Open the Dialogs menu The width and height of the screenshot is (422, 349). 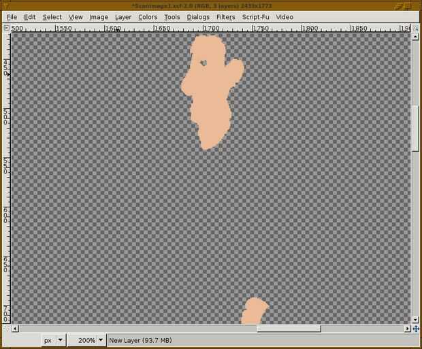point(198,17)
